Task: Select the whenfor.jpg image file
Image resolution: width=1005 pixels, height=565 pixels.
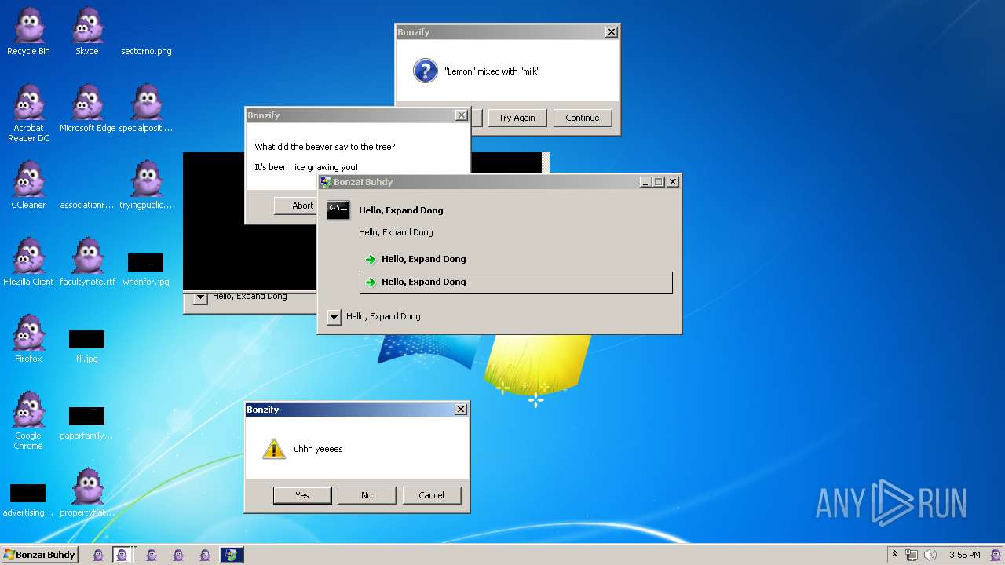Action: (x=146, y=271)
